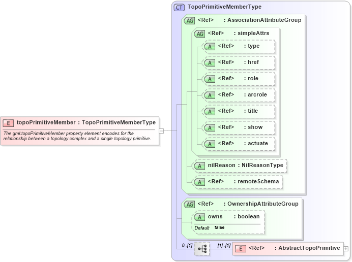Click the topoPrimitiveMember description text
This screenshot has width=352, height=262.
(x=77, y=136)
